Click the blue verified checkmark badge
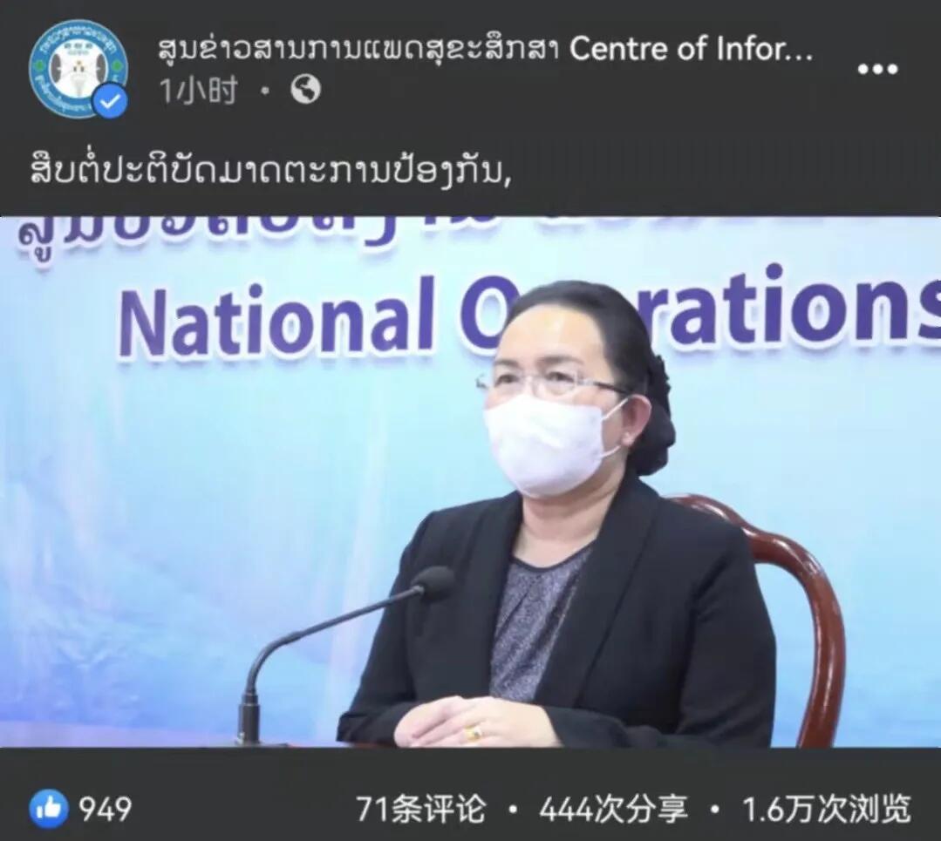This screenshot has height=841, width=941. pos(112,102)
